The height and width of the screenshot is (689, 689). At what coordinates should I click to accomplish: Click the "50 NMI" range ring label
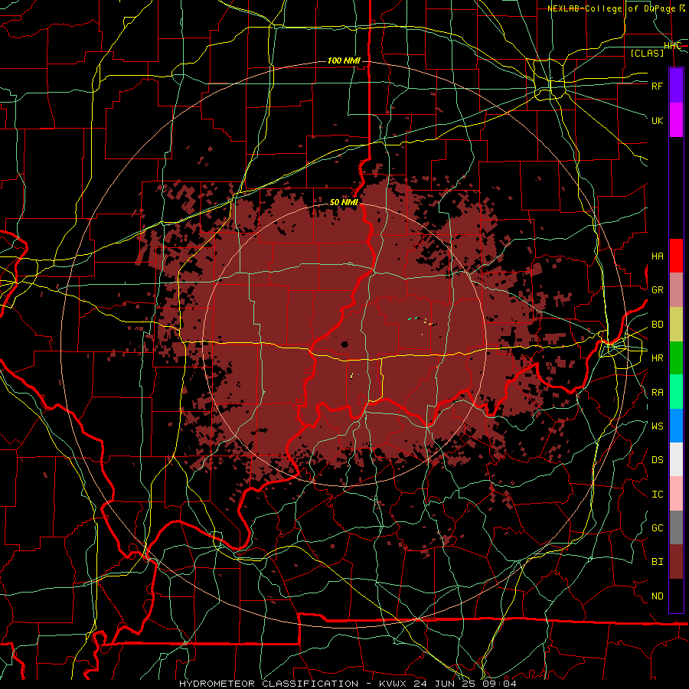click(x=344, y=202)
